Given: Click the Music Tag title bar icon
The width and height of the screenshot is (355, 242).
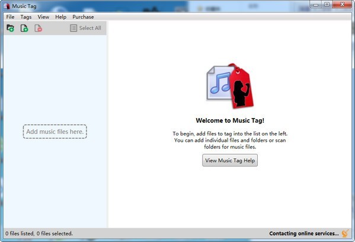Looking at the screenshot, I should tap(7, 6).
